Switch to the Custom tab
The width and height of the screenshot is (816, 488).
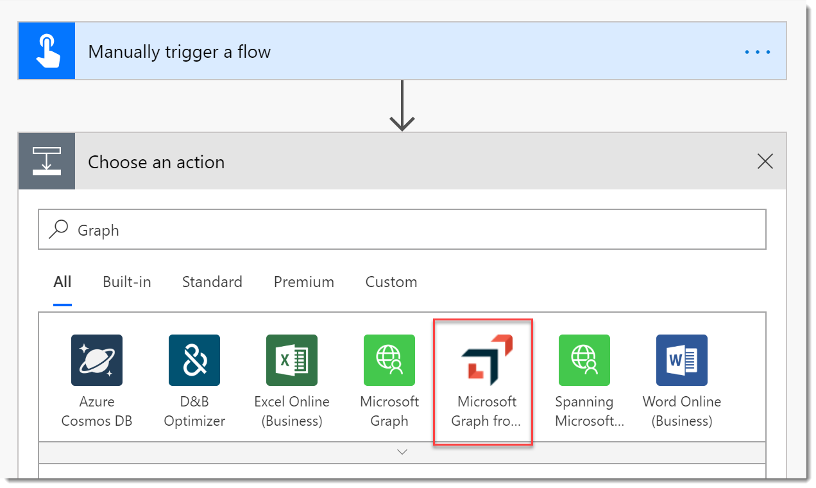tap(391, 282)
